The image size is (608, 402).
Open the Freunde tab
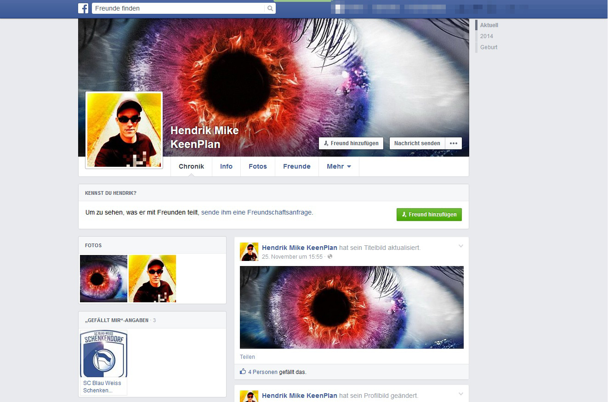coord(296,166)
